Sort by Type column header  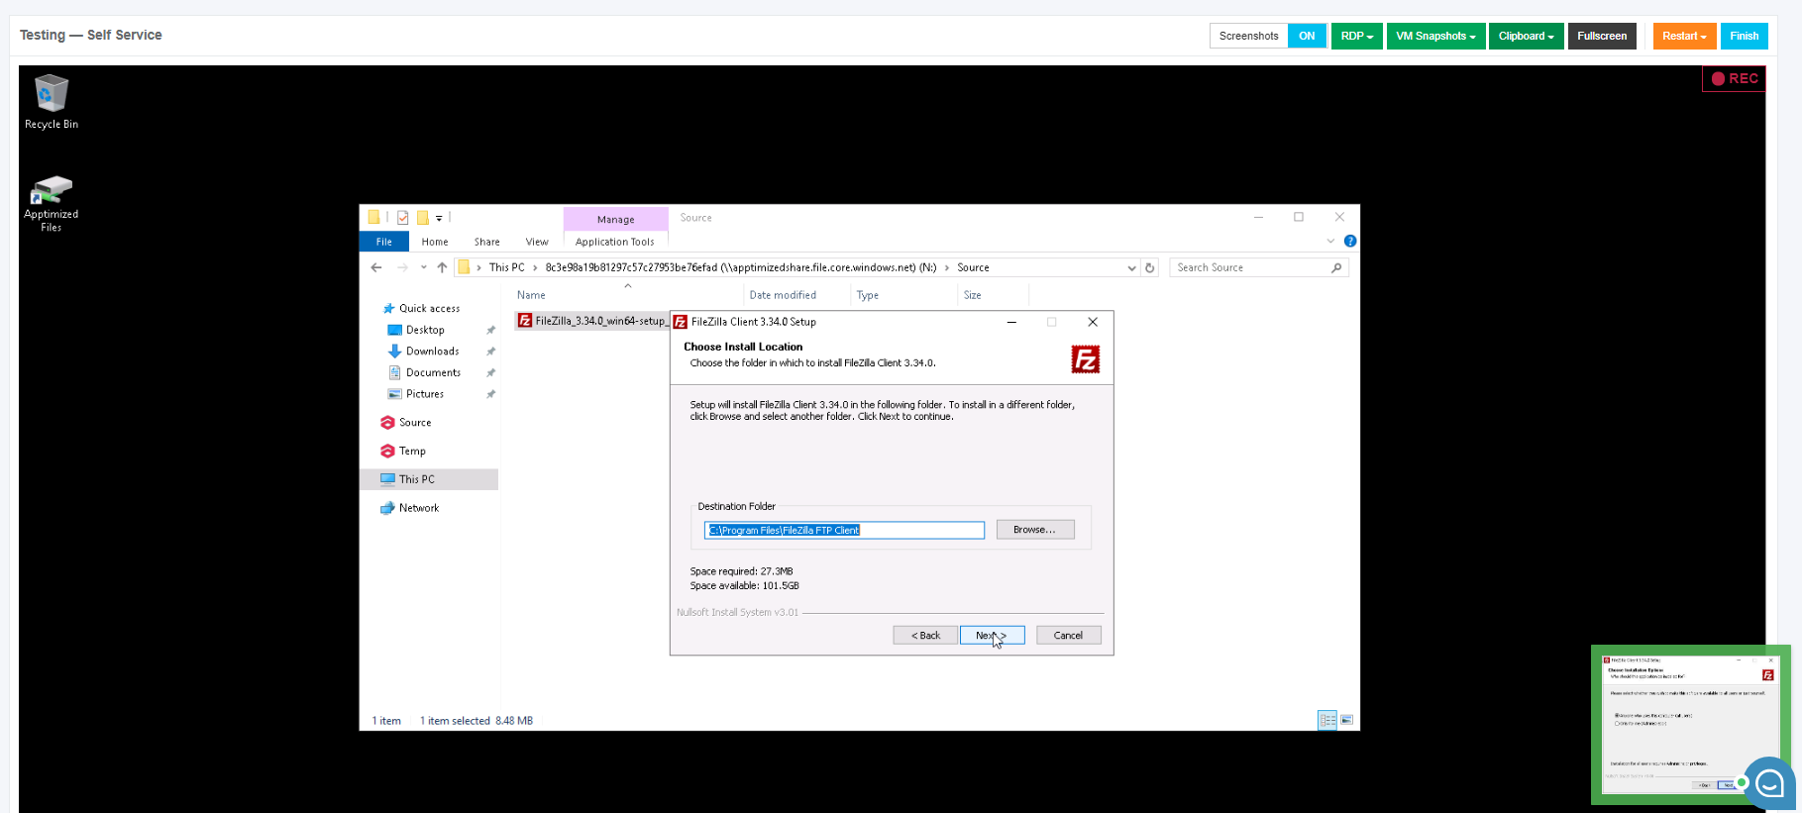click(x=868, y=295)
